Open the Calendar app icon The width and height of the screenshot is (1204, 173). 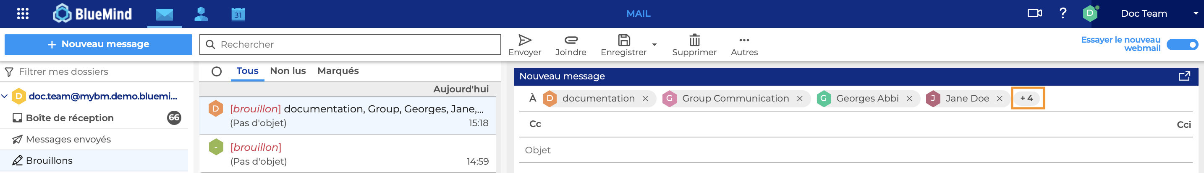point(238,14)
